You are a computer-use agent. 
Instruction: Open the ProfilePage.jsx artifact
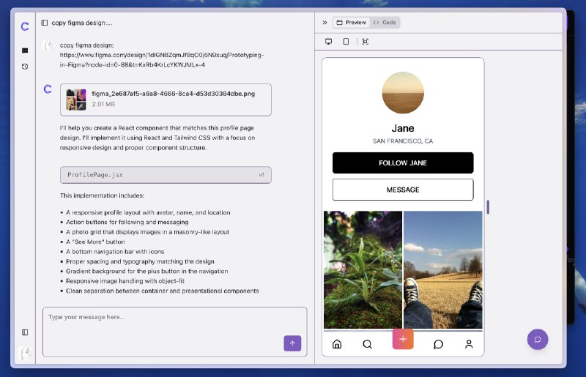pyautogui.click(x=166, y=175)
